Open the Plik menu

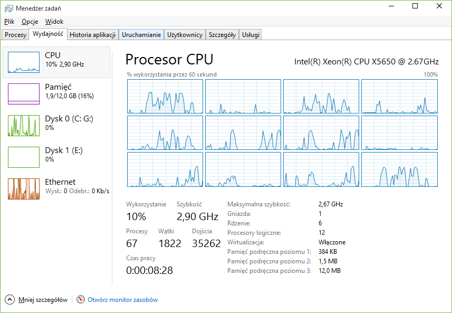(x=9, y=22)
